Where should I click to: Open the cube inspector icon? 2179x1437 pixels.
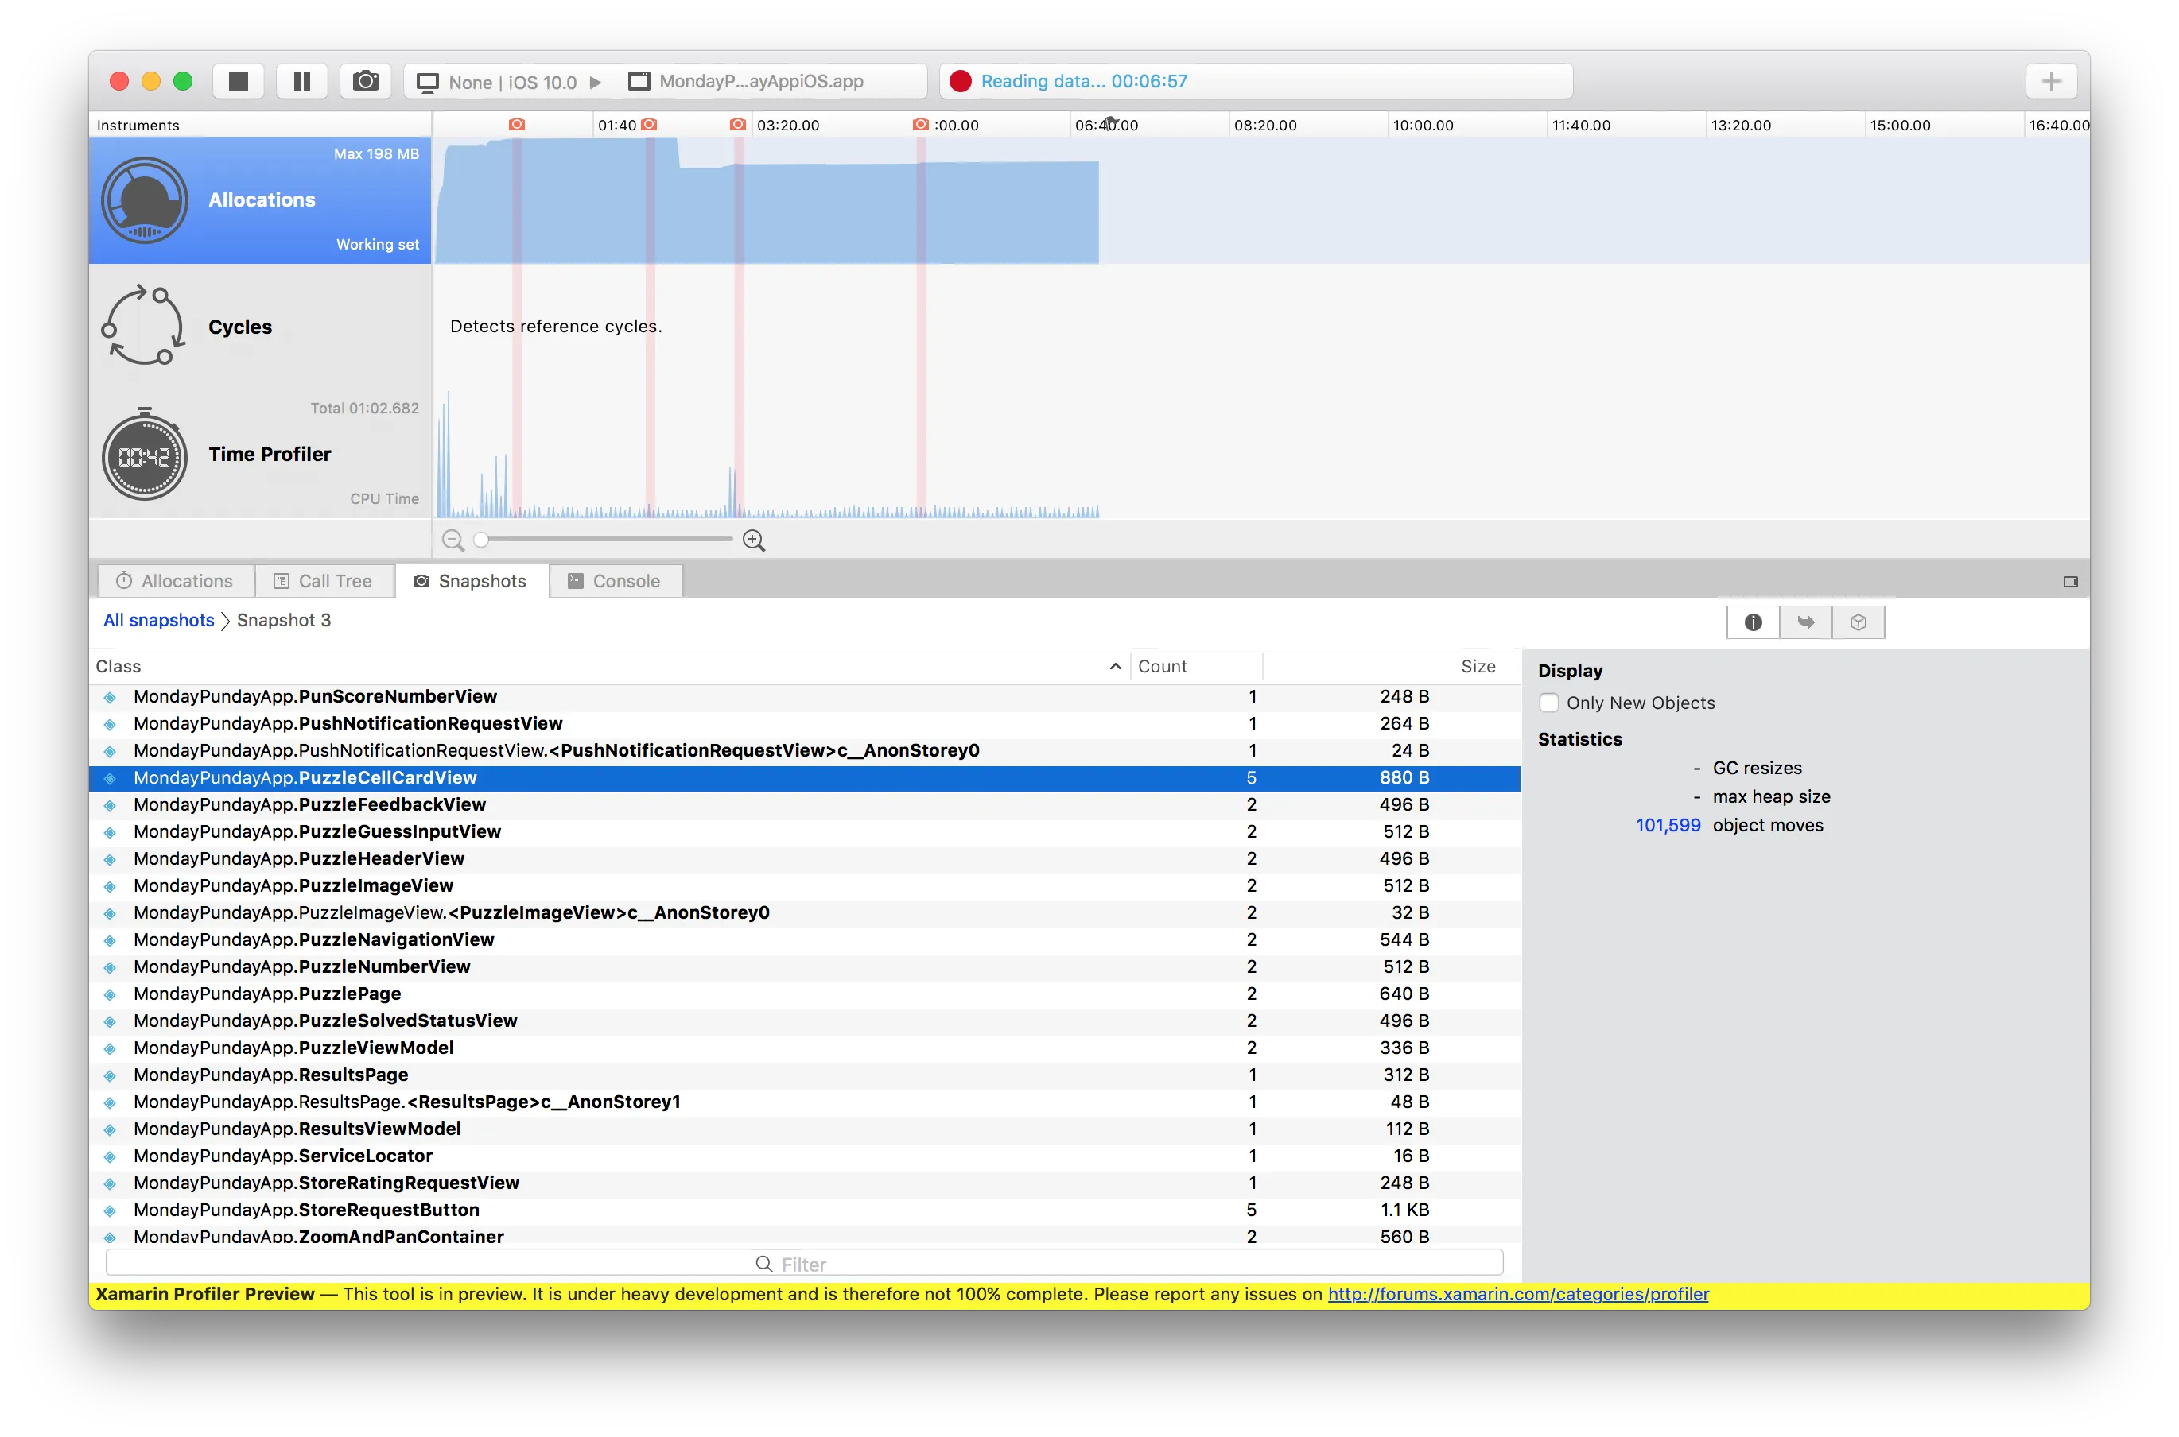coord(1859,622)
